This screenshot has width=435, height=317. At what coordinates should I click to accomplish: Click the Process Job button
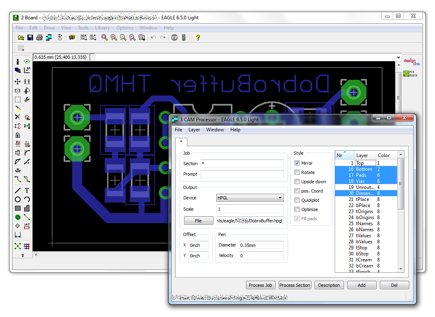(260, 285)
